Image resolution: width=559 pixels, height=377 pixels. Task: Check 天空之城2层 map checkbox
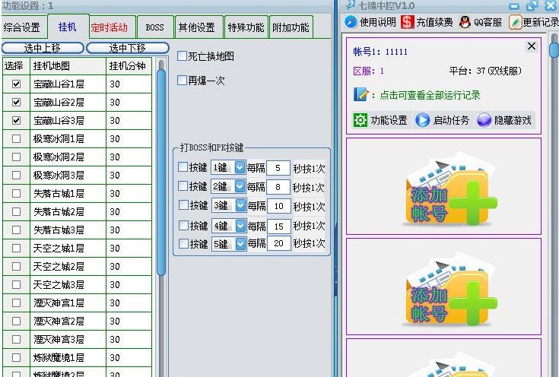16,267
